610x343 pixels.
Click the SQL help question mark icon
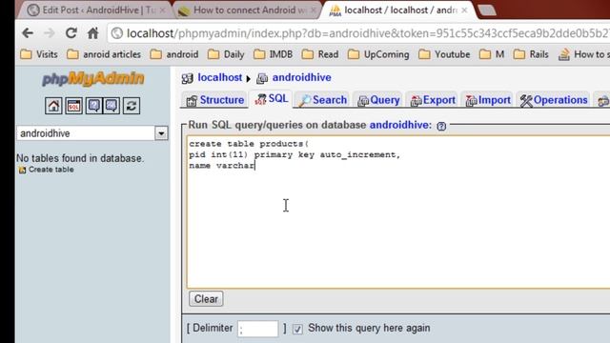click(x=441, y=126)
